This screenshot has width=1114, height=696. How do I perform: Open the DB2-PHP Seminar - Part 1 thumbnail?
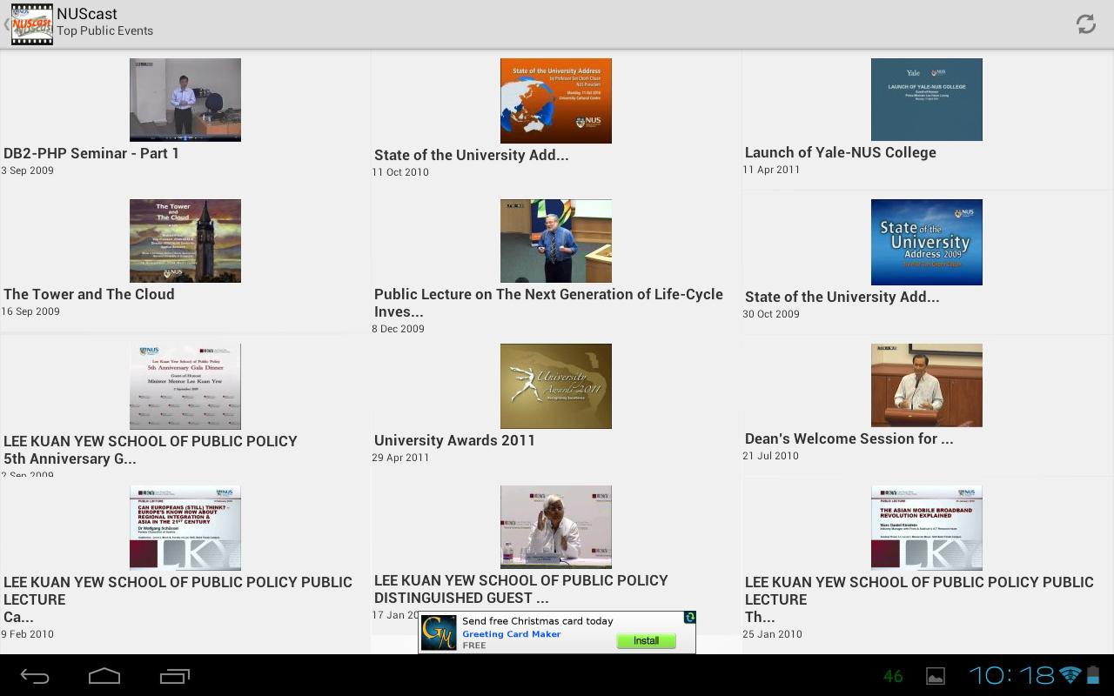pos(185,100)
